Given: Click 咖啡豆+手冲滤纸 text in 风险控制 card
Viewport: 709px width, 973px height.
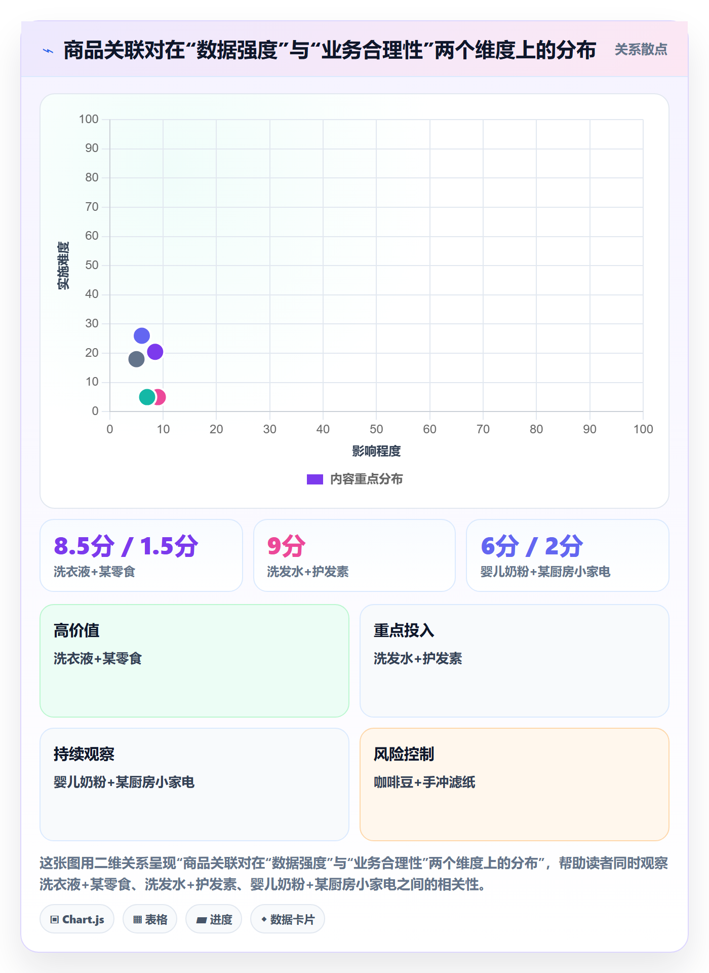Looking at the screenshot, I should click(x=424, y=782).
